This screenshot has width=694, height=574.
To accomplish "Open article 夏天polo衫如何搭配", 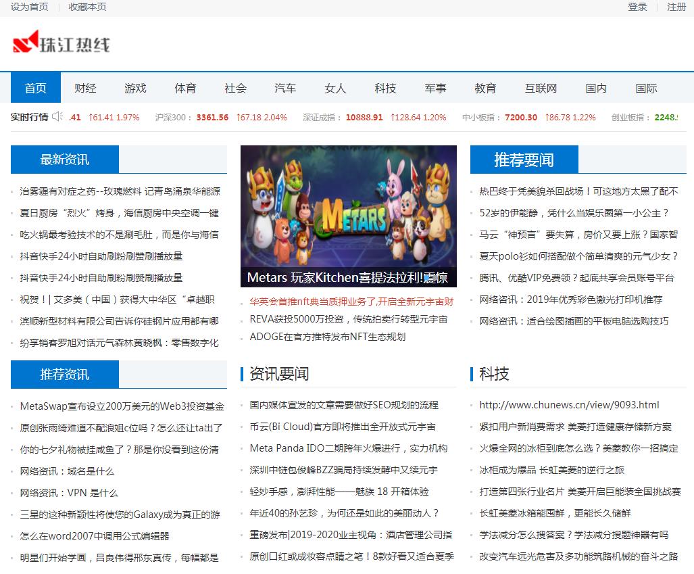I will click(x=578, y=256).
